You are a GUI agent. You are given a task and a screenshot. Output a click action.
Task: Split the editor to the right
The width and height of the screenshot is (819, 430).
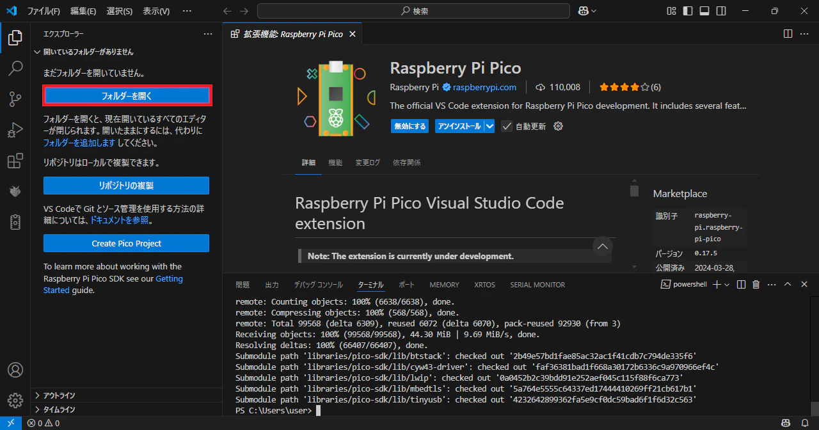[788, 34]
